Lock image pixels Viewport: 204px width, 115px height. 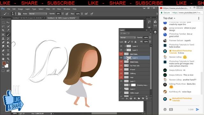(x=129, y=42)
